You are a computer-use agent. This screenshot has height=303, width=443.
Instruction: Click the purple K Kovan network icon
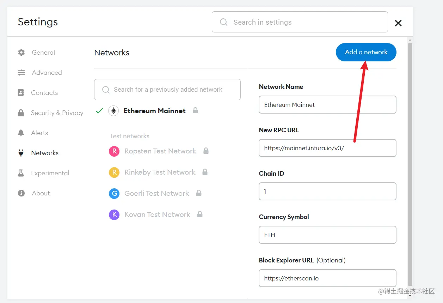pos(114,215)
